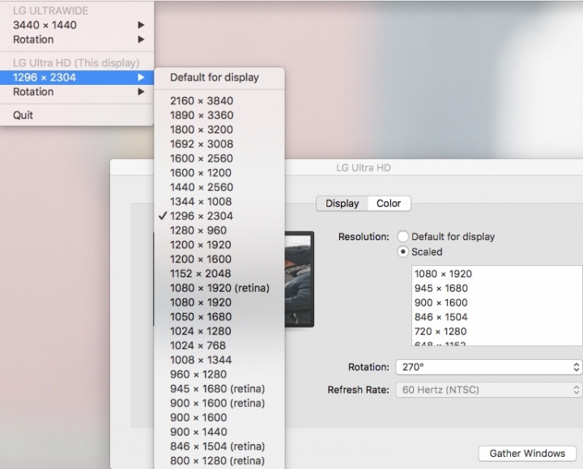Select the Scaled radio button

[402, 251]
